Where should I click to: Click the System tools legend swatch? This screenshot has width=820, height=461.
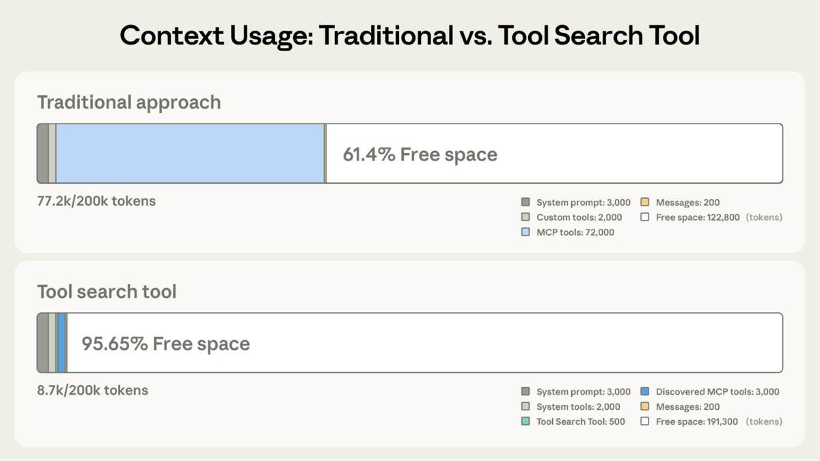pyautogui.click(x=525, y=407)
